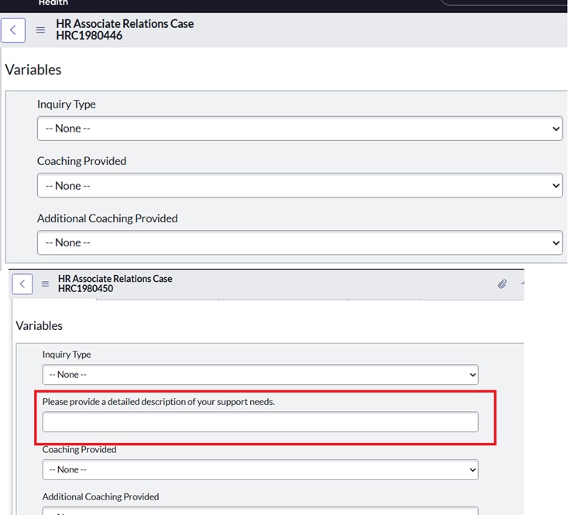Click the Variables heading under case HRC1980450

point(39,326)
